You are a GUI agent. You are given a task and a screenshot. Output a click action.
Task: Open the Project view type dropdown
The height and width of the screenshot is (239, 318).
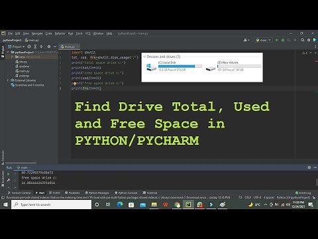[x=17, y=46]
